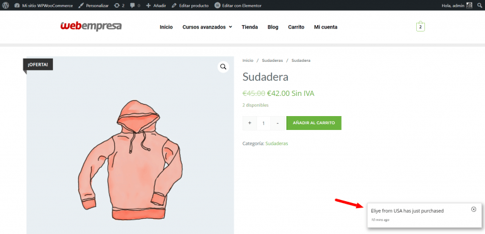
Task: Open Mi sitio WPWooCommerce site menu
Action: click(x=44, y=6)
